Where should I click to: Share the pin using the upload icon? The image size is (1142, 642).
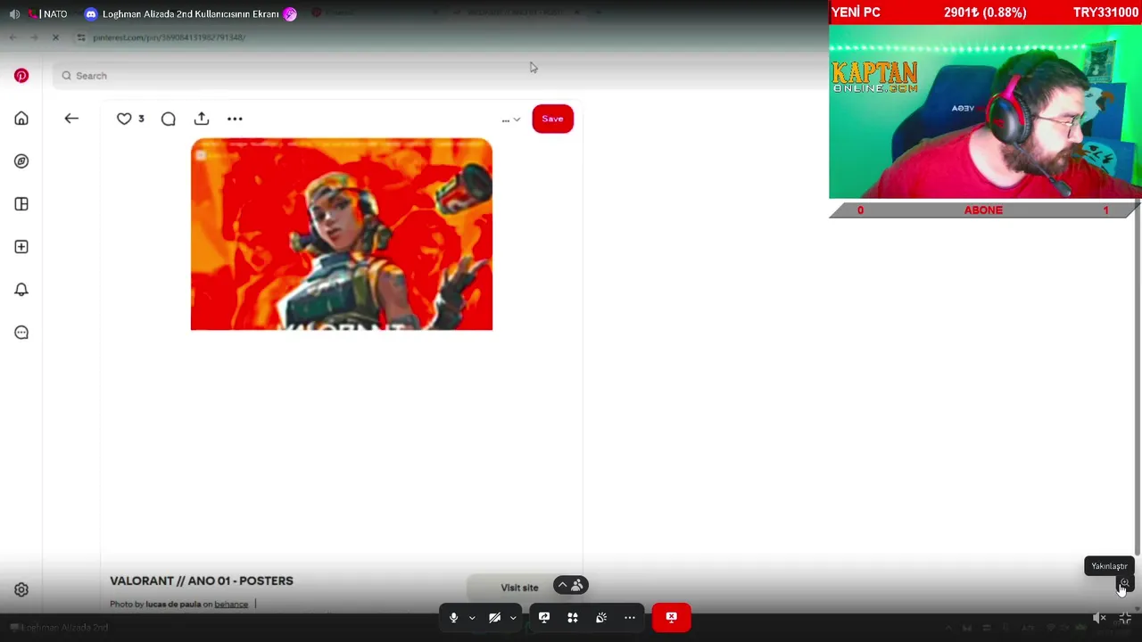pyautogui.click(x=202, y=119)
